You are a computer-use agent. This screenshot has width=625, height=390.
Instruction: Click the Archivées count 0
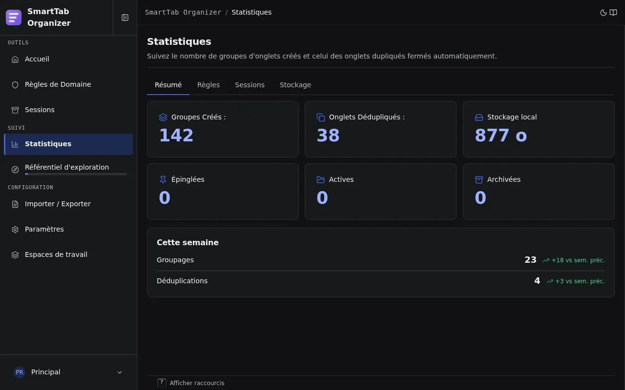click(480, 198)
